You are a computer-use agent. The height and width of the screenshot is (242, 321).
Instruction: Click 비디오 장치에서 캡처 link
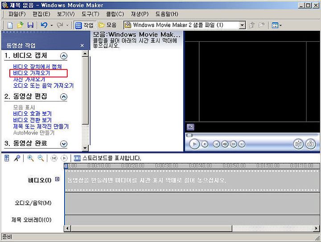point(37,67)
